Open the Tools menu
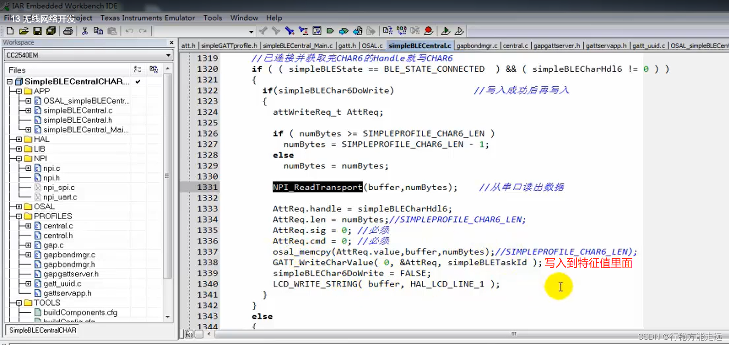The height and width of the screenshot is (345, 729). [x=212, y=18]
